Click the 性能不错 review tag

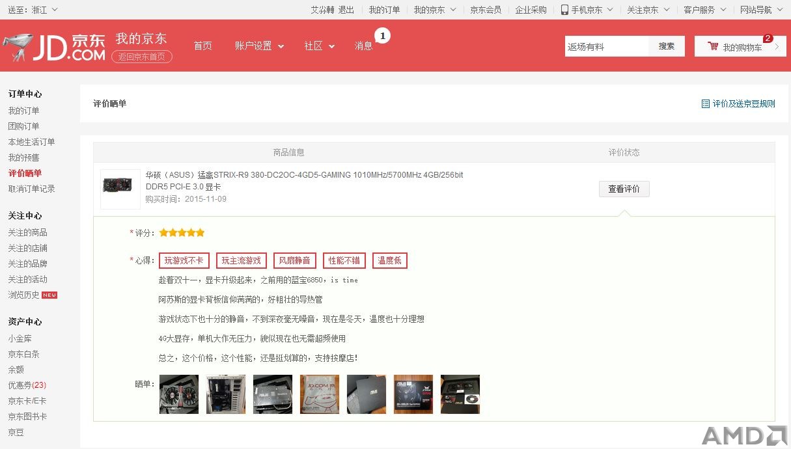pos(344,261)
